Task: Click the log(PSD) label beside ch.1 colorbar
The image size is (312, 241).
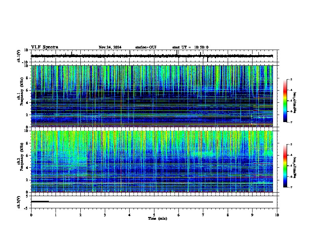Action: [x=295, y=103]
